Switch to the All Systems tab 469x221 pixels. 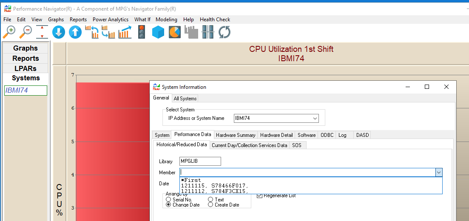coord(185,99)
